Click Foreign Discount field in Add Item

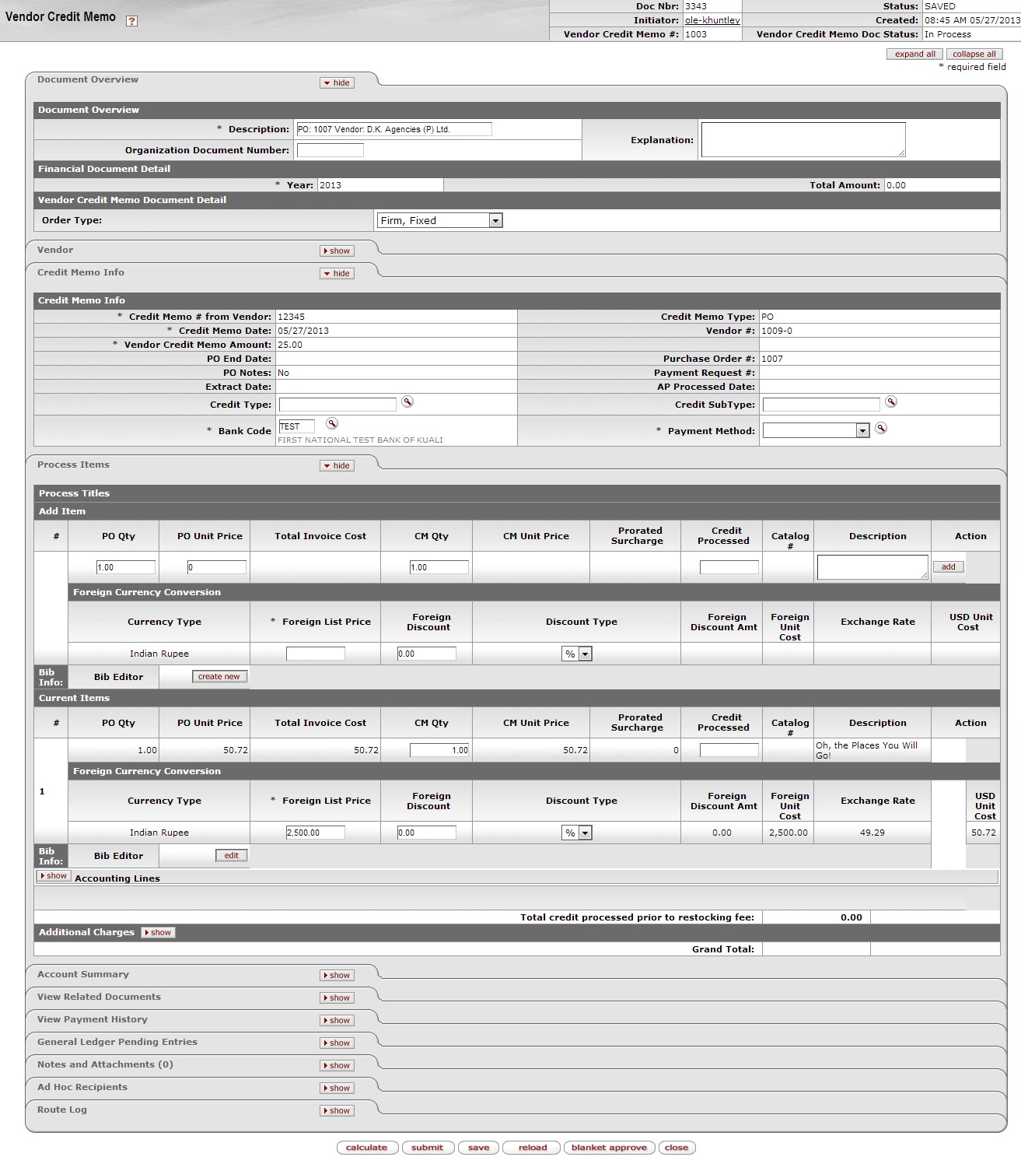[x=427, y=654]
